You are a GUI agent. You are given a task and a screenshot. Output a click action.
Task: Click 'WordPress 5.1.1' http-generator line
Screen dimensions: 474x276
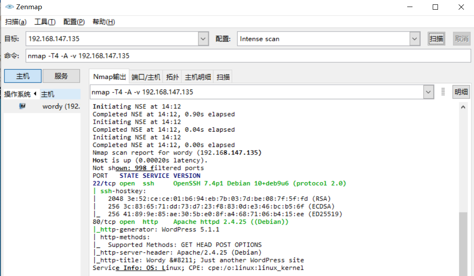[x=156, y=229]
